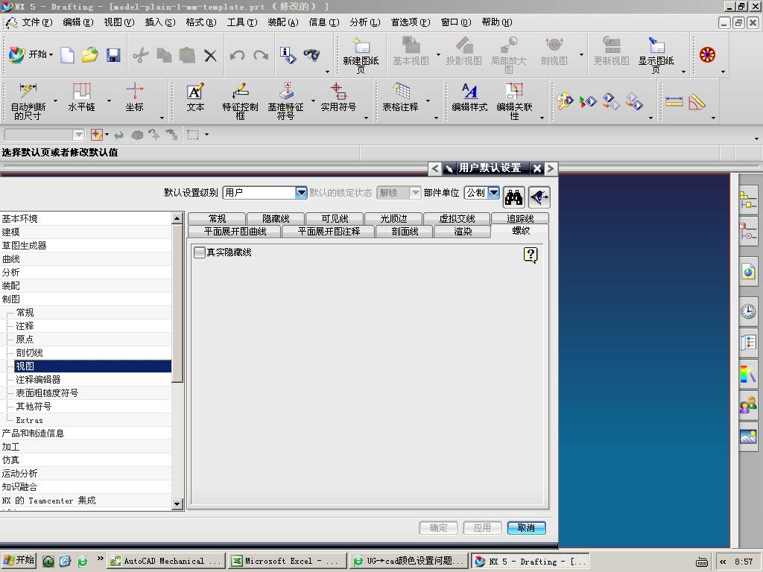Click the help question mark icon
763x572 pixels.
(531, 255)
